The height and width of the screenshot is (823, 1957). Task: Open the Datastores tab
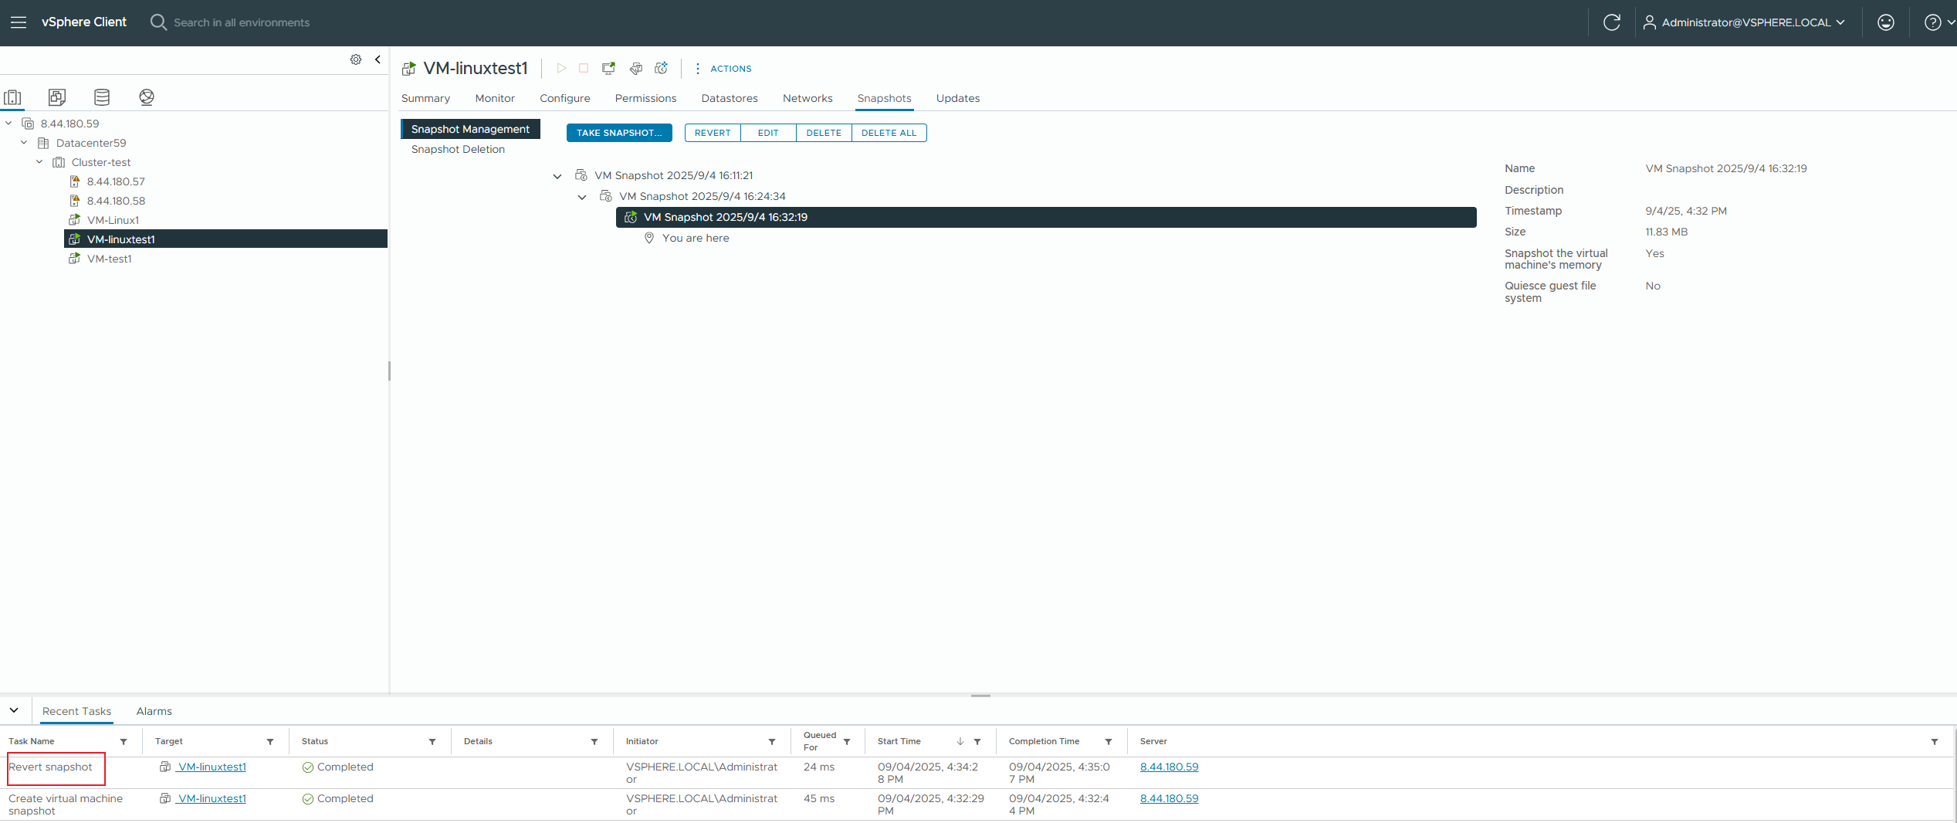[730, 98]
